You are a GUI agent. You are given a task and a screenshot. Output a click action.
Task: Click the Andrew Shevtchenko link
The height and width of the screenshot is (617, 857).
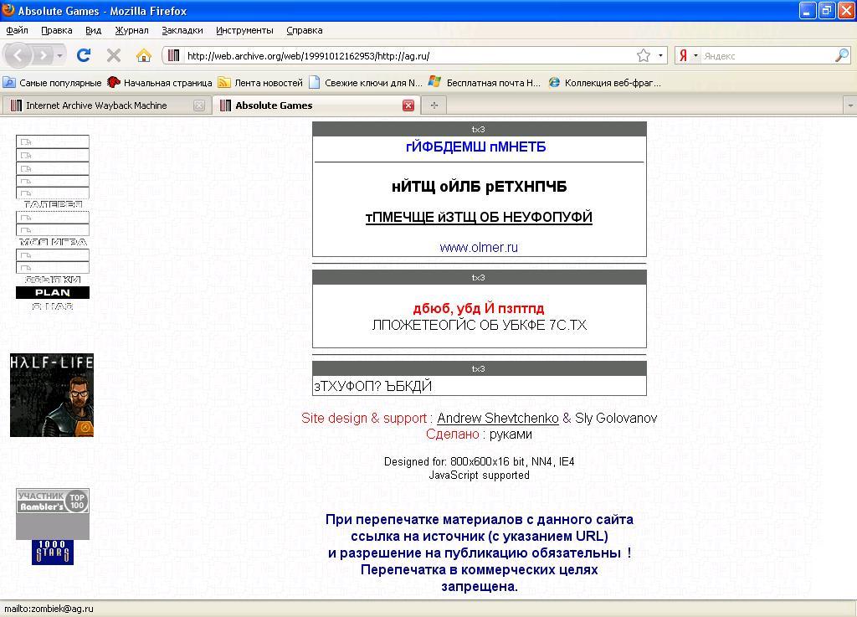click(x=497, y=418)
